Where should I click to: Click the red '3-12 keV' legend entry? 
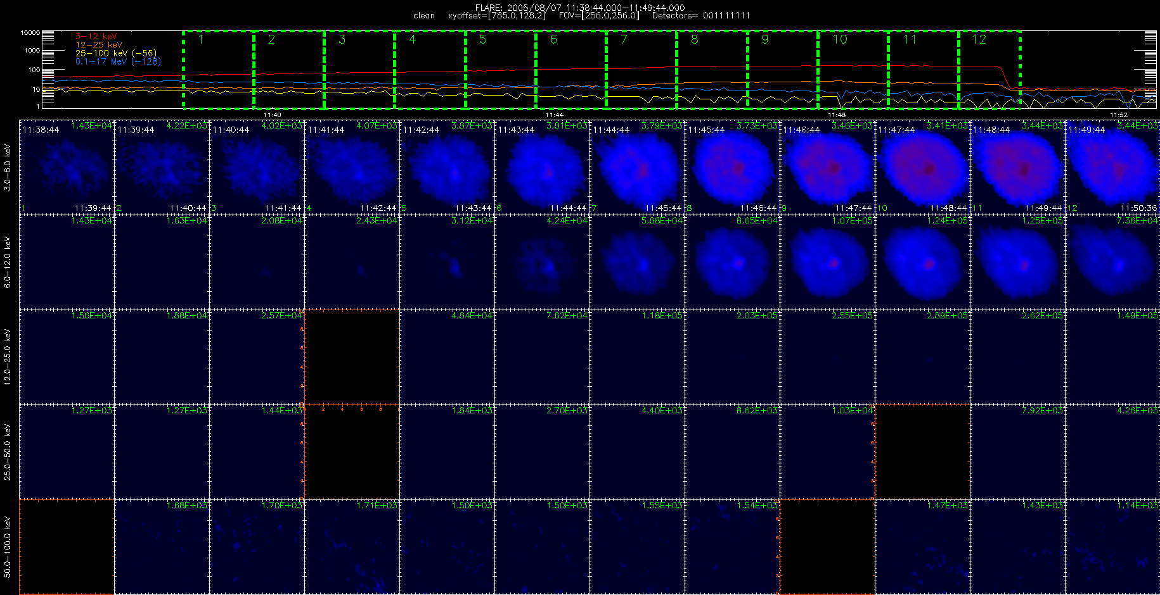click(x=96, y=37)
